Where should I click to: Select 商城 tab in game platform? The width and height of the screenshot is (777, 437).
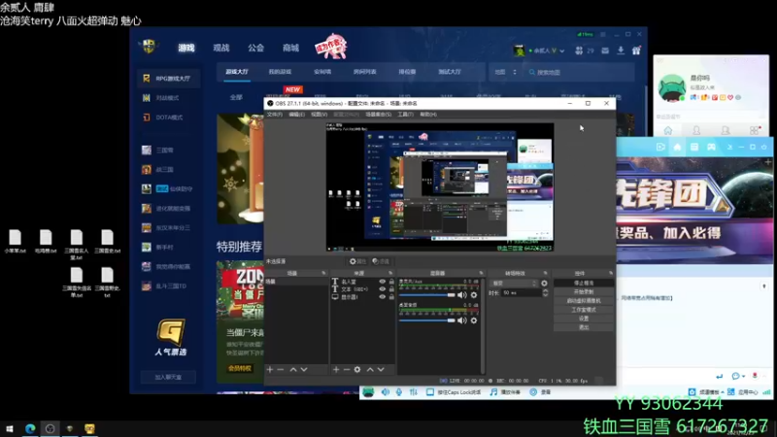pyautogui.click(x=290, y=48)
